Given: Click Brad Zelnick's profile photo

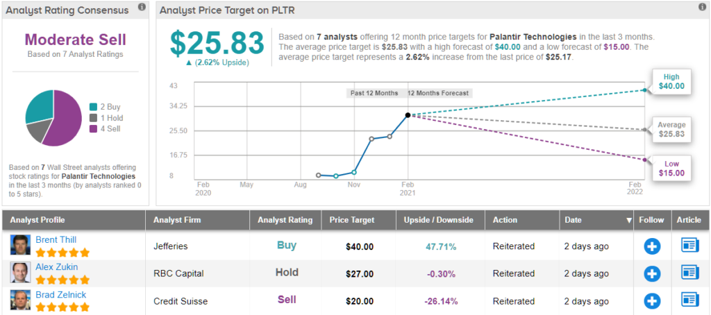Looking at the screenshot, I should pos(20,300).
